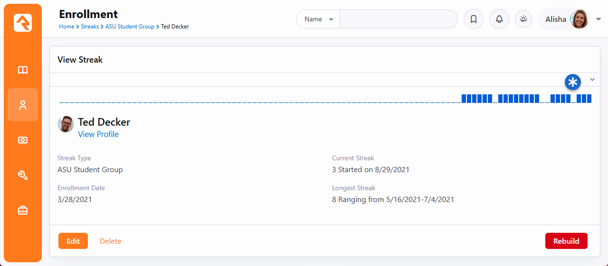Navigate to Streaks breadcrumb link
The image size is (608, 266).
pos(90,27)
